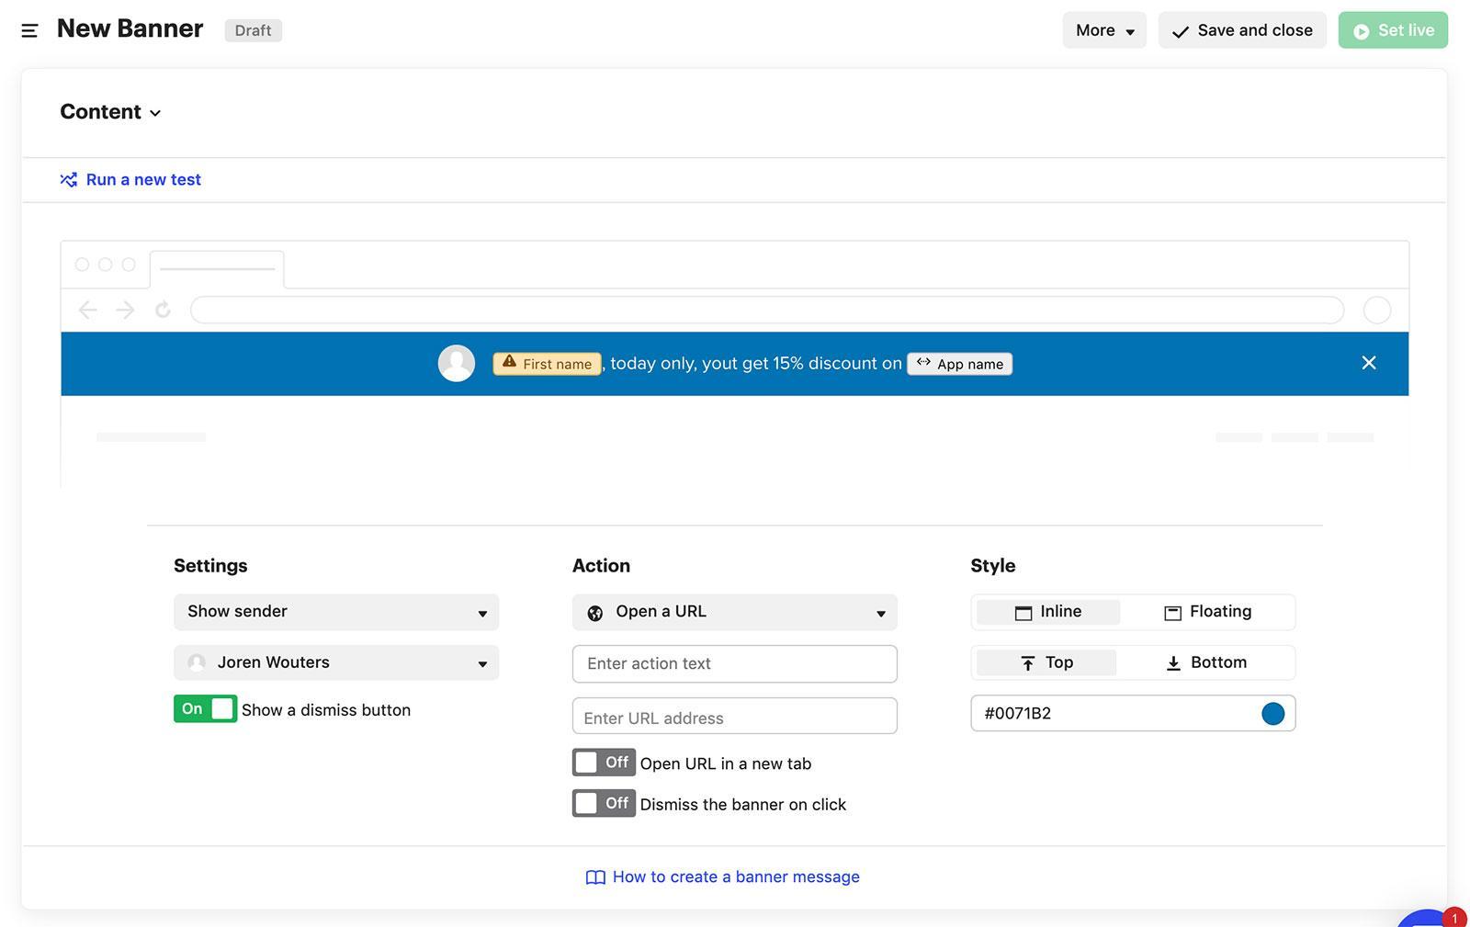Click the Draft status badge
The width and height of the screenshot is (1470, 927).
click(253, 30)
